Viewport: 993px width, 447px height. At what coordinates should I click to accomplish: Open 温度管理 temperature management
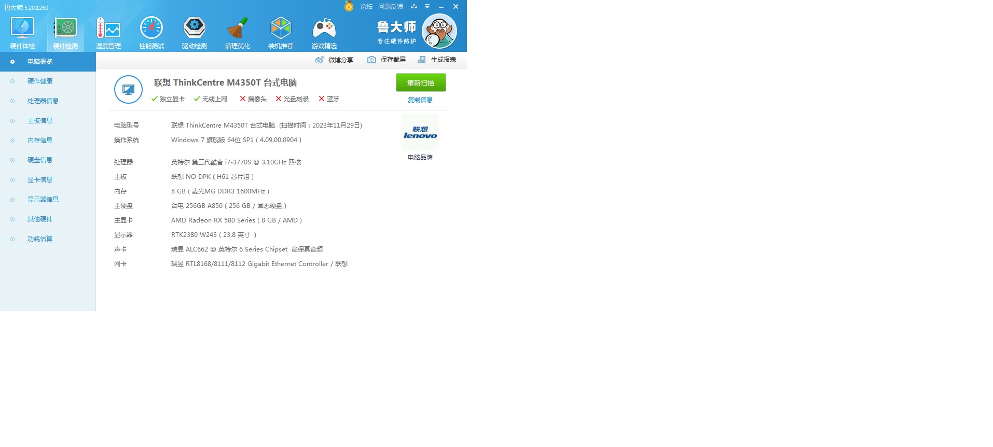point(108,33)
